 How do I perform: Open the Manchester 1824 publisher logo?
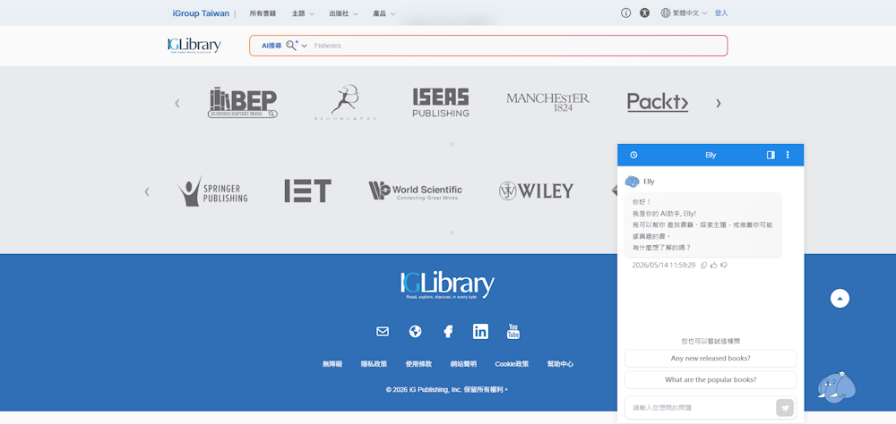pos(548,102)
